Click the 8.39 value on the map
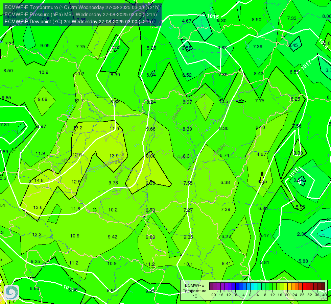 tap(187, 129)
